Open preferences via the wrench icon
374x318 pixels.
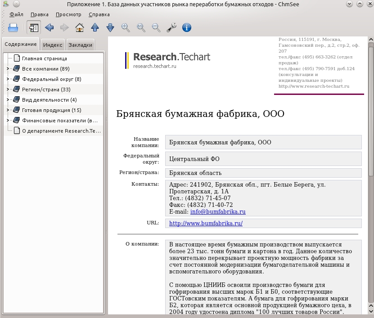pos(171,27)
